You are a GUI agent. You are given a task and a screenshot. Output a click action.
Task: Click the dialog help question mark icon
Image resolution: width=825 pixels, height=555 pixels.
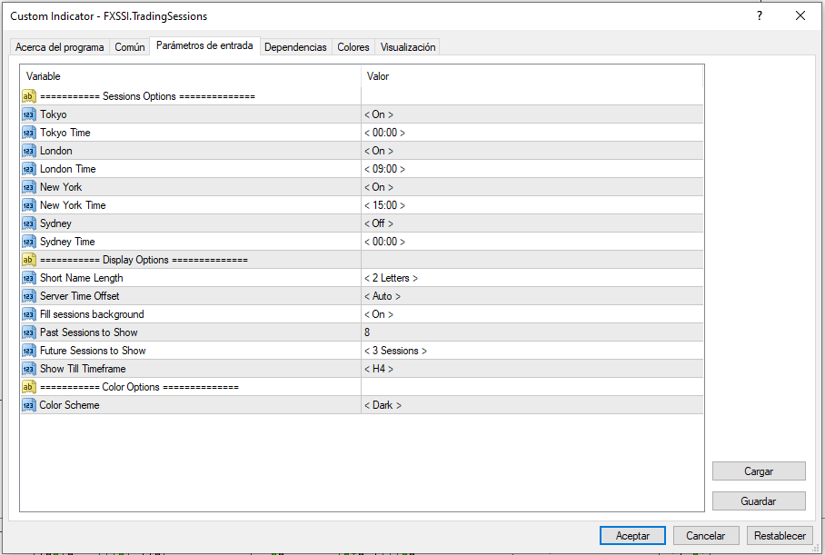759,15
